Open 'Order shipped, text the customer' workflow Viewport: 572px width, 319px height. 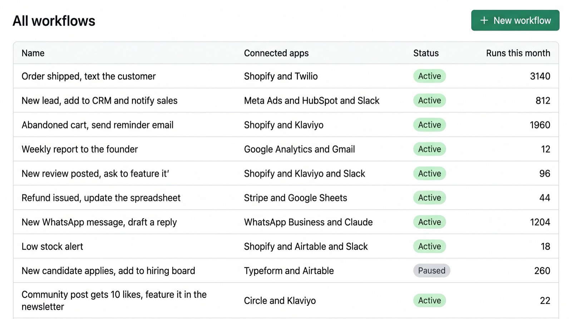tap(89, 76)
